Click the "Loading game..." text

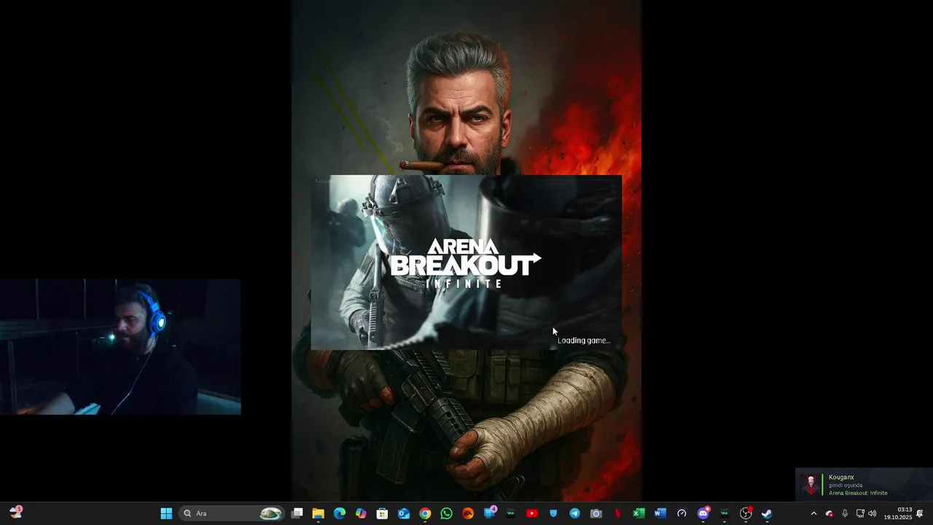[x=584, y=341]
